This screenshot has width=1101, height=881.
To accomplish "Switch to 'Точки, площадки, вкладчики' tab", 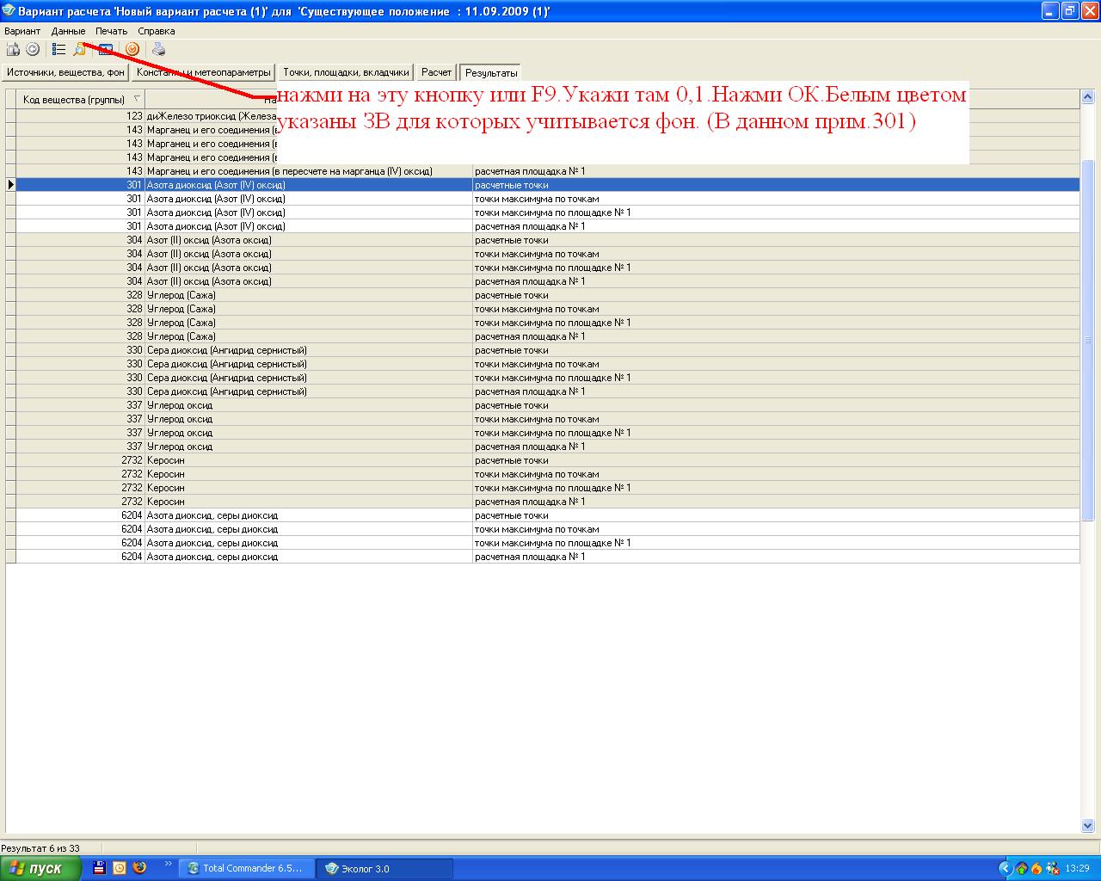I will (346, 73).
